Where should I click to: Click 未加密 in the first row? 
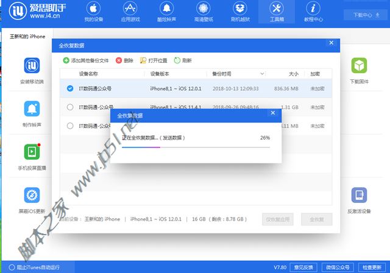click(x=317, y=88)
